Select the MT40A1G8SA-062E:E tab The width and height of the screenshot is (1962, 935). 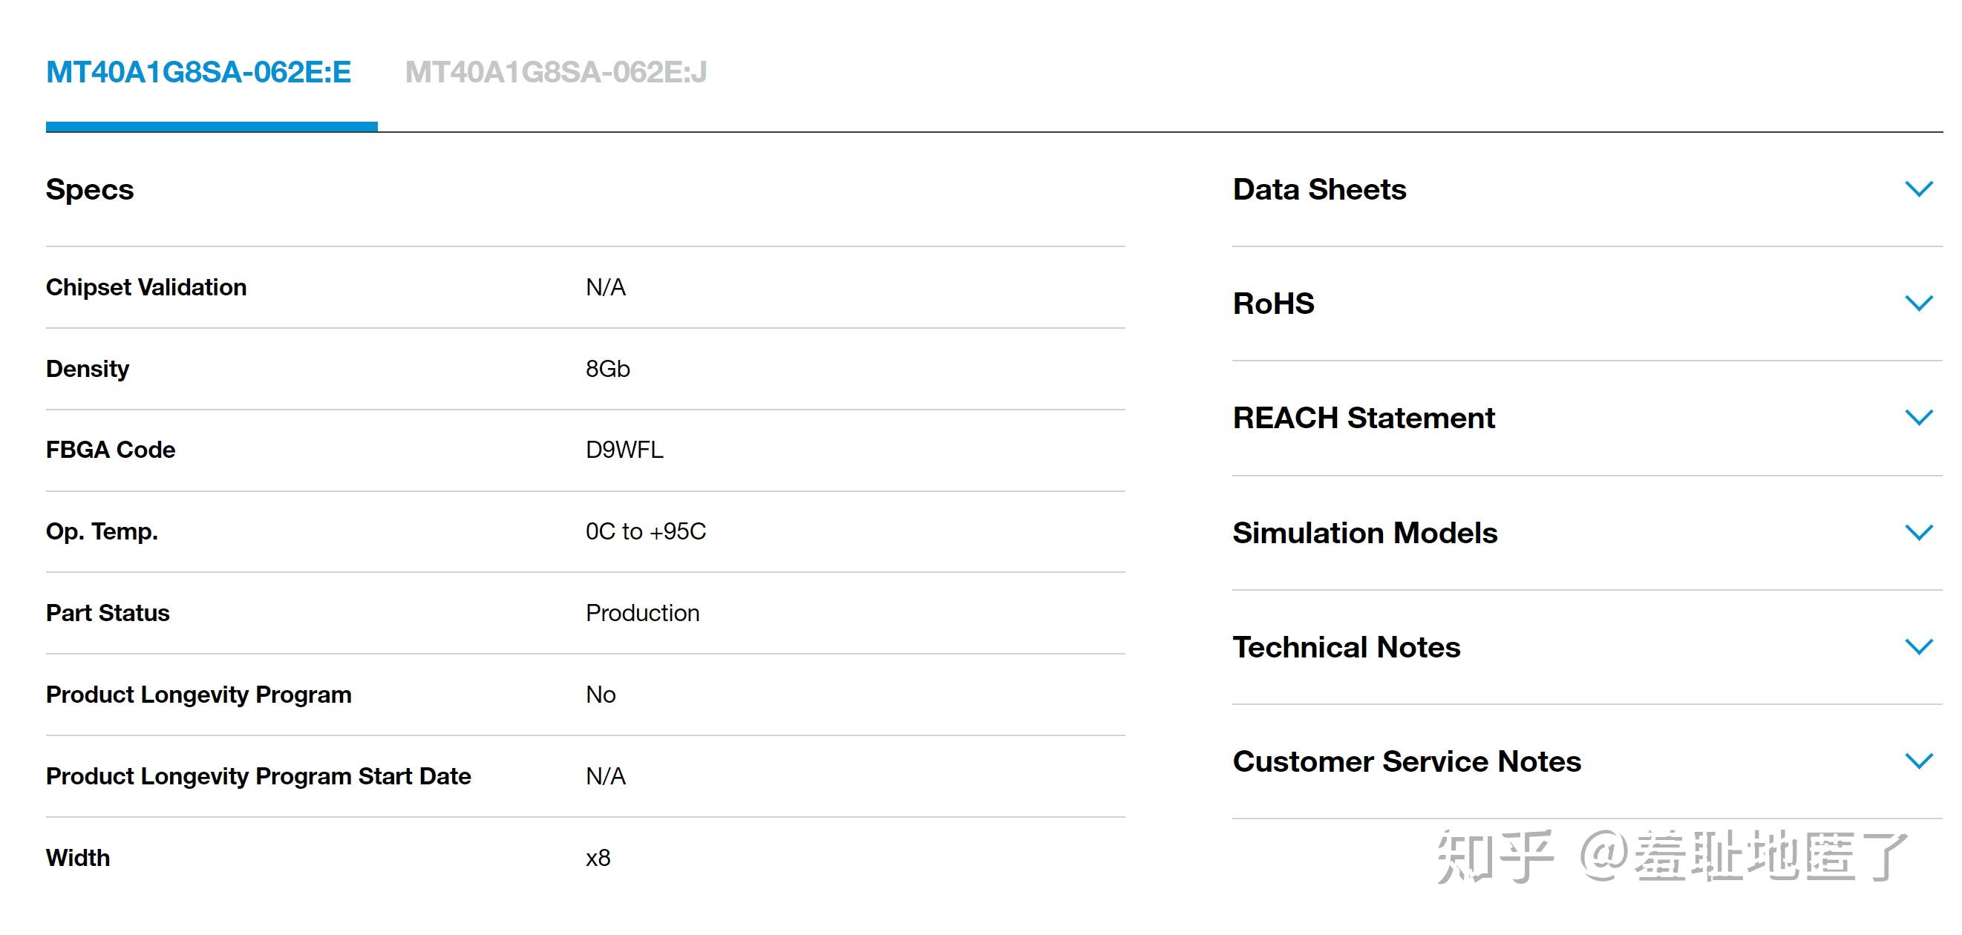(x=198, y=72)
